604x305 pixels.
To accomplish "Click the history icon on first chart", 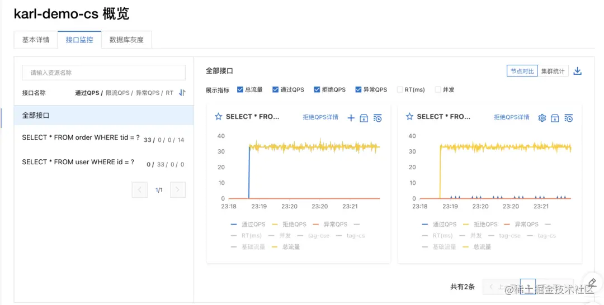I will point(377,118).
